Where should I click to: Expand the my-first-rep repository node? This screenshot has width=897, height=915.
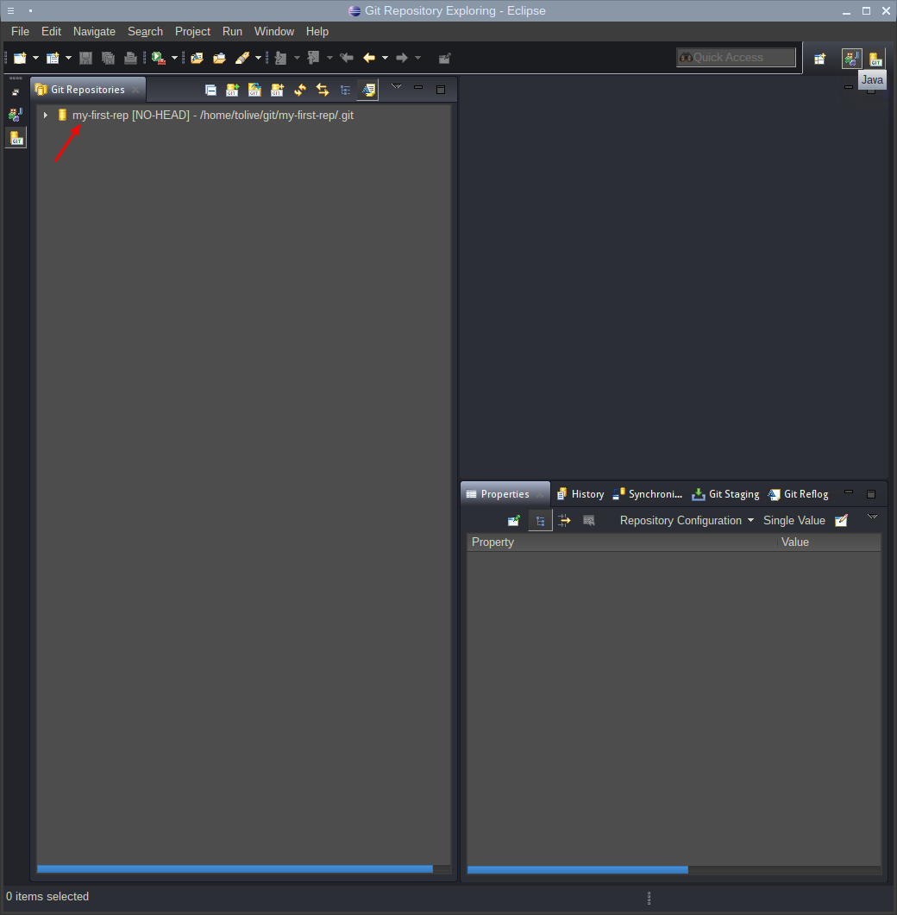click(45, 114)
